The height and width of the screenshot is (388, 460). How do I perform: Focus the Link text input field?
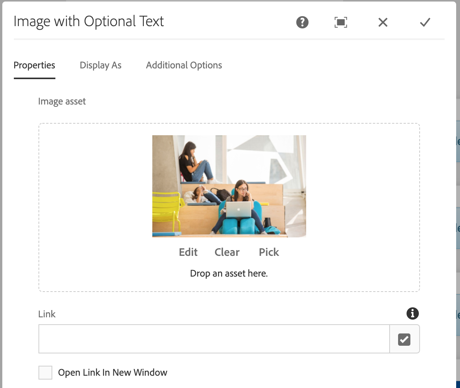[214, 339]
